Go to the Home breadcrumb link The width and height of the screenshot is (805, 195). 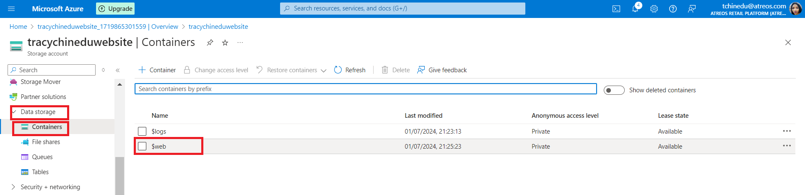point(18,27)
